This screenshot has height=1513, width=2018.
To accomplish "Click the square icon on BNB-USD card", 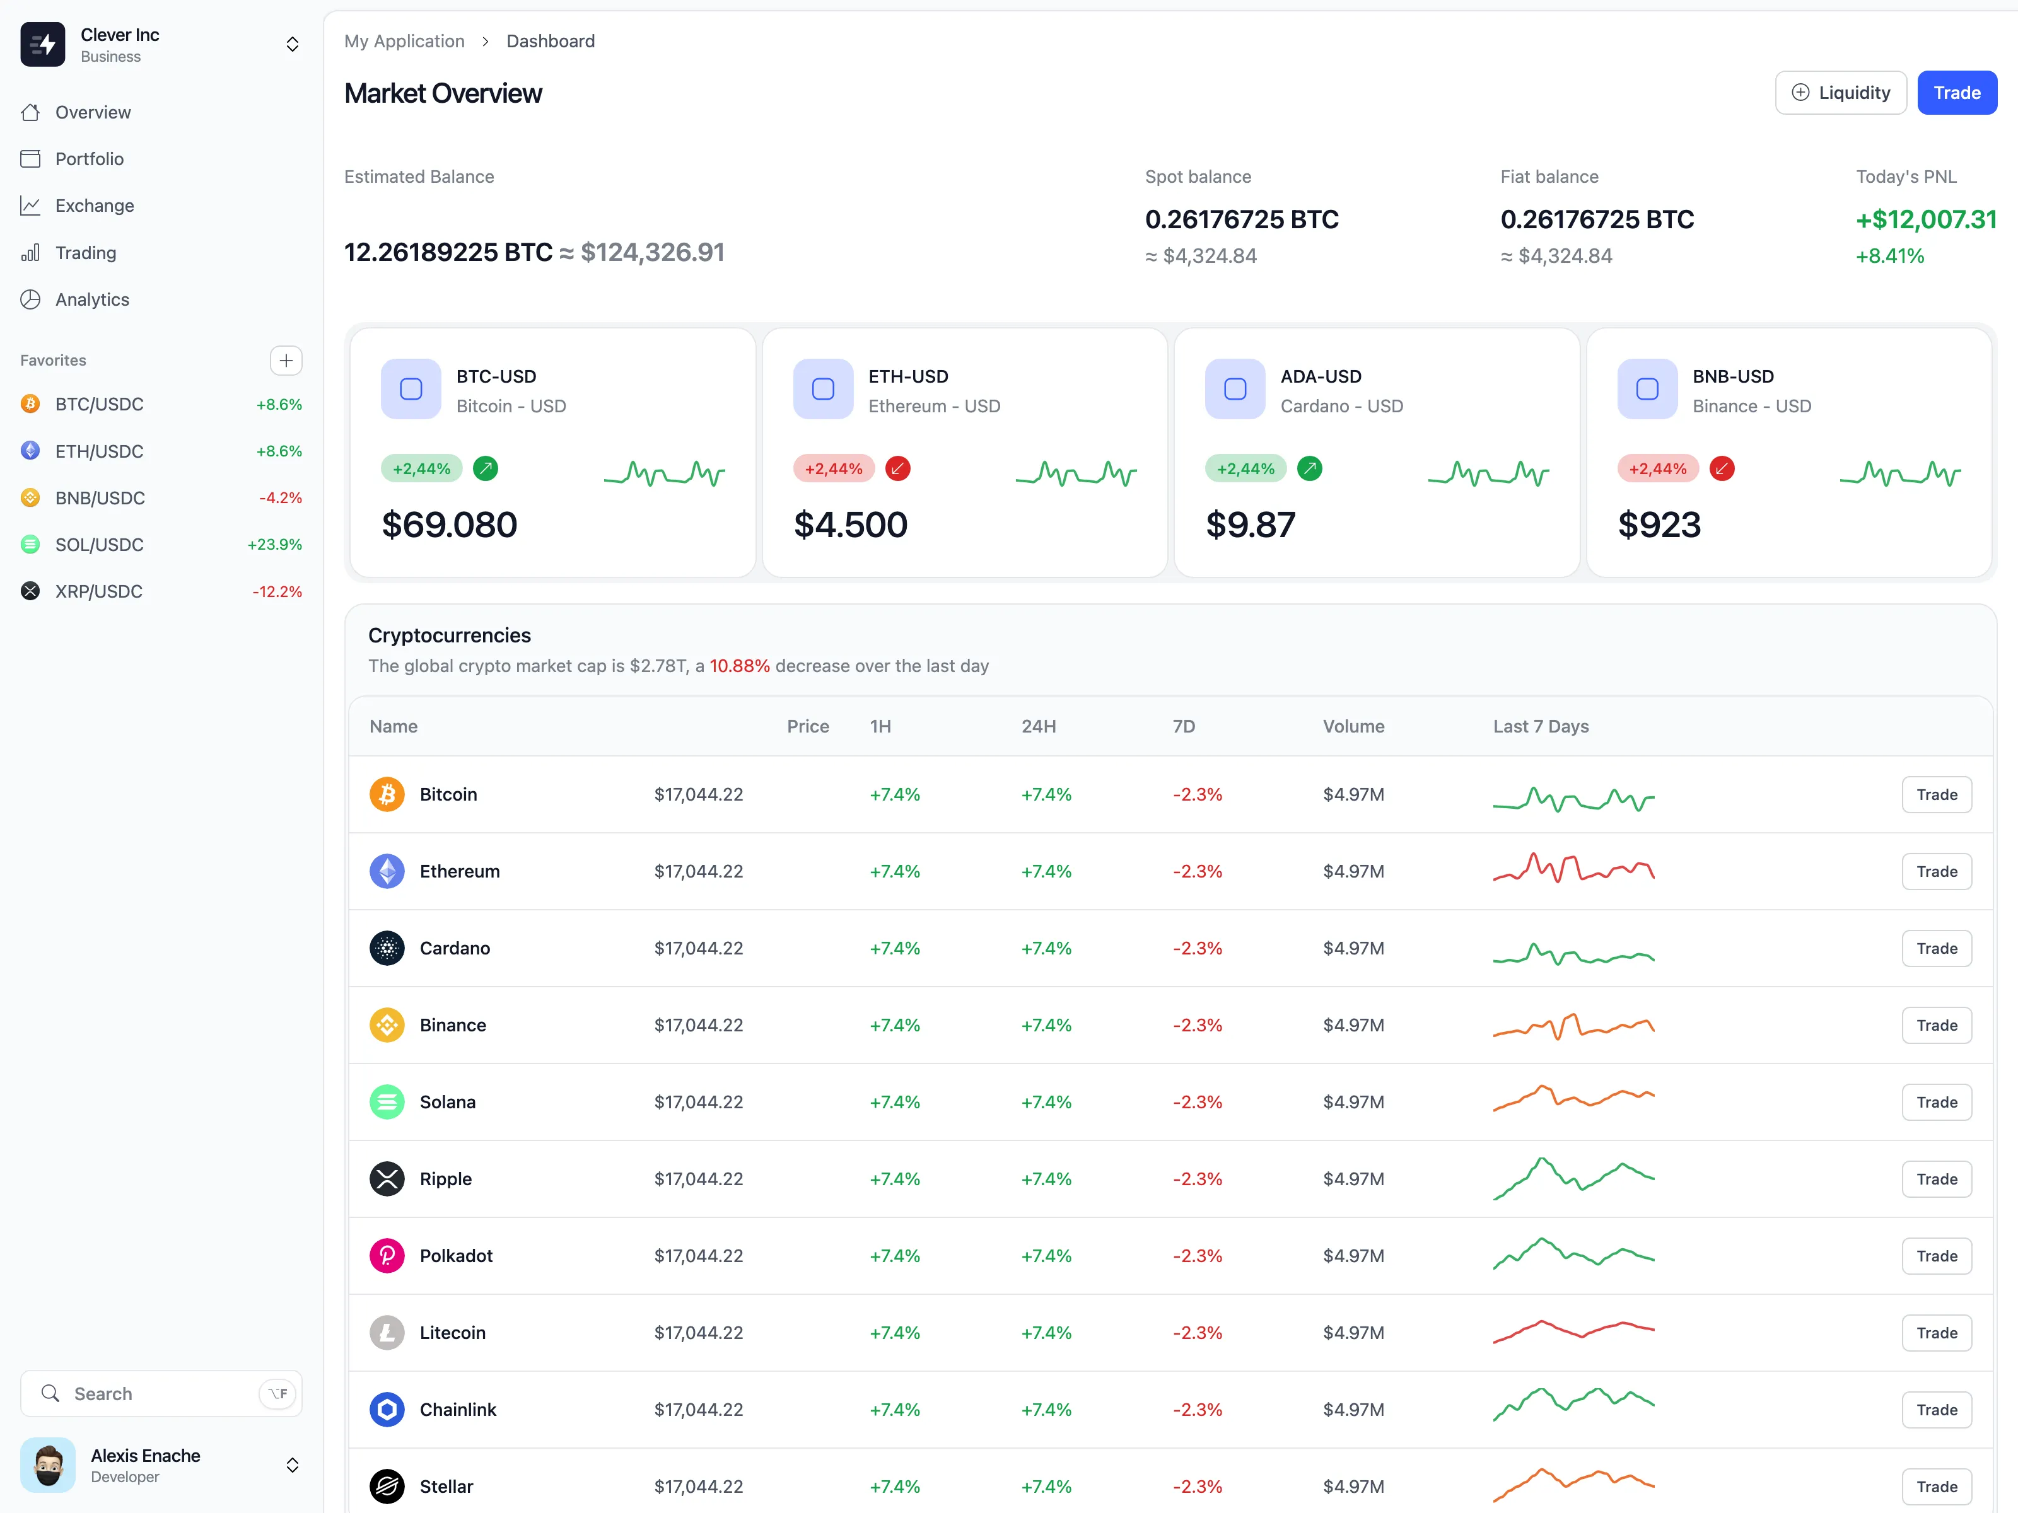I will coord(1647,390).
